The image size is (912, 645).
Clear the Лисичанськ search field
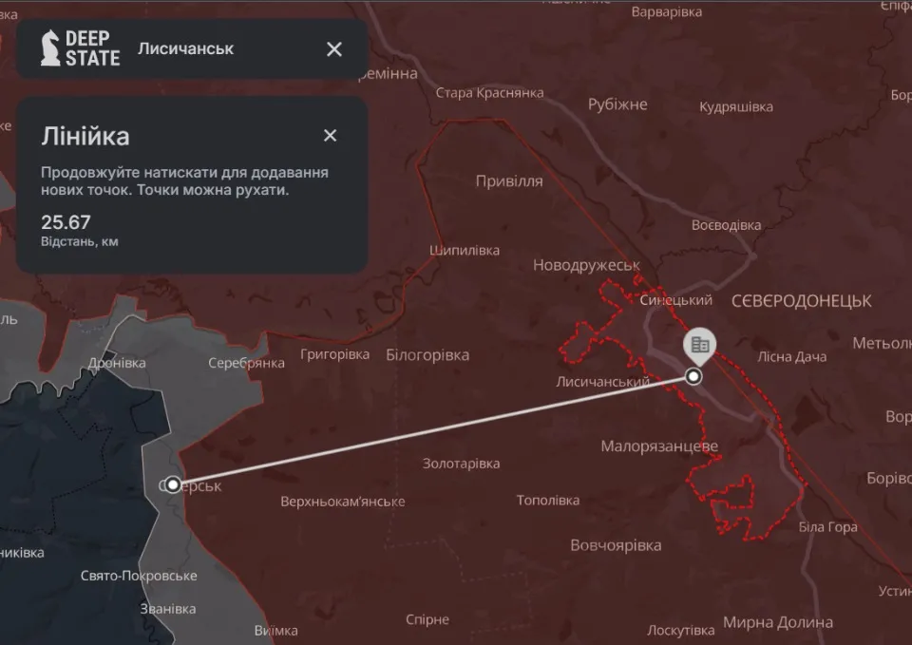[334, 49]
